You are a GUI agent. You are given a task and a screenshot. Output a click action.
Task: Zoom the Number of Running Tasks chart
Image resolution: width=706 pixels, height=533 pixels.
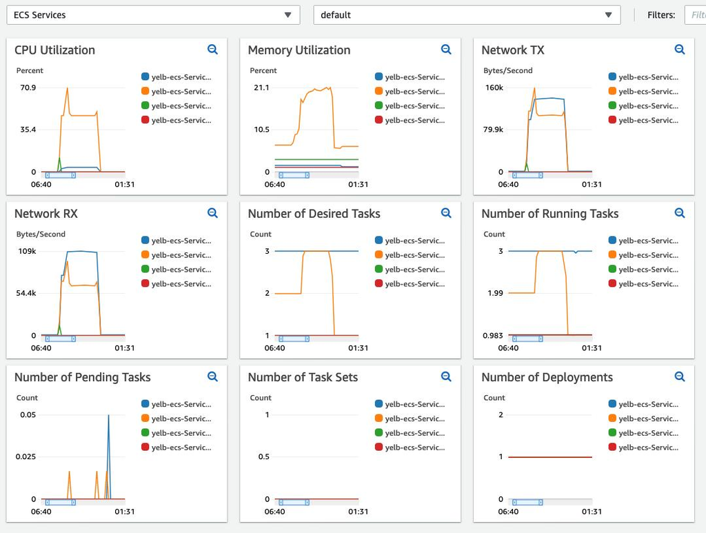(680, 213)
